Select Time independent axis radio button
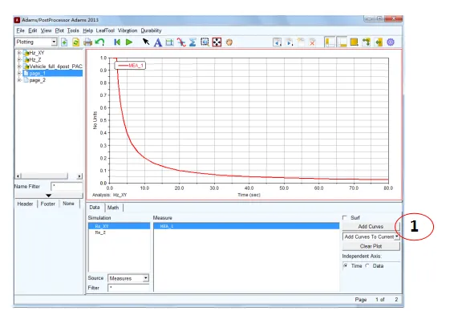The width and height of the screenshot is (466, 315). [x=346, y=266]
